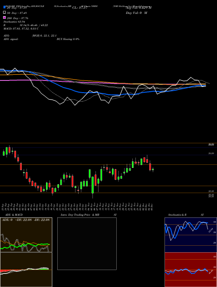This screenshot has width=217, height=287.
Task: Click the 'Day Vol: 0 M' text
Action: tap(136, 13)
